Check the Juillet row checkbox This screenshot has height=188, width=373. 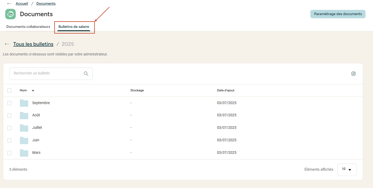pos(10,128)
